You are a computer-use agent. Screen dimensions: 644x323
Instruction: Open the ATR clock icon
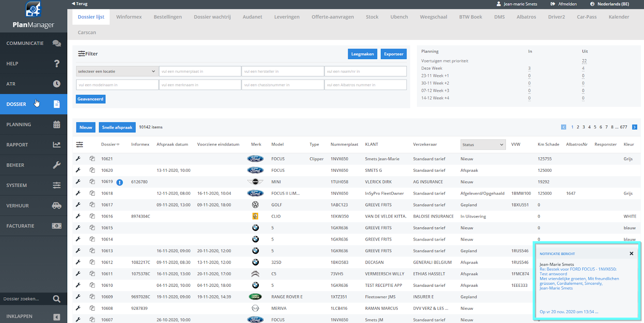(x=57, y=84)
